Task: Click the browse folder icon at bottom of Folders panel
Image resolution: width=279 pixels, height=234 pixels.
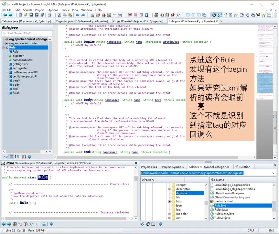Action: pos(142,224)
